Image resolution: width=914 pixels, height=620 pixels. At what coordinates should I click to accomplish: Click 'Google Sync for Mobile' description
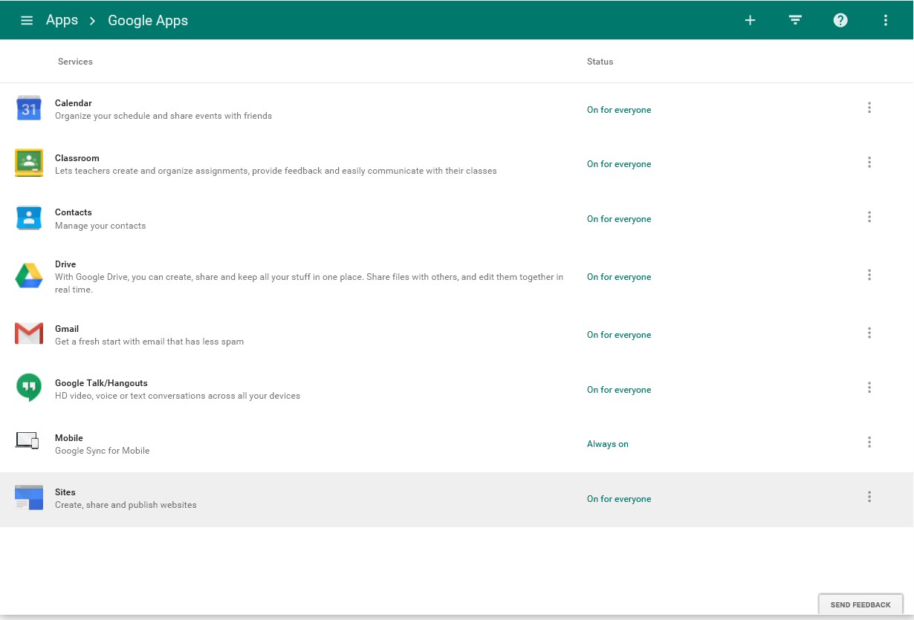[103, 451]
